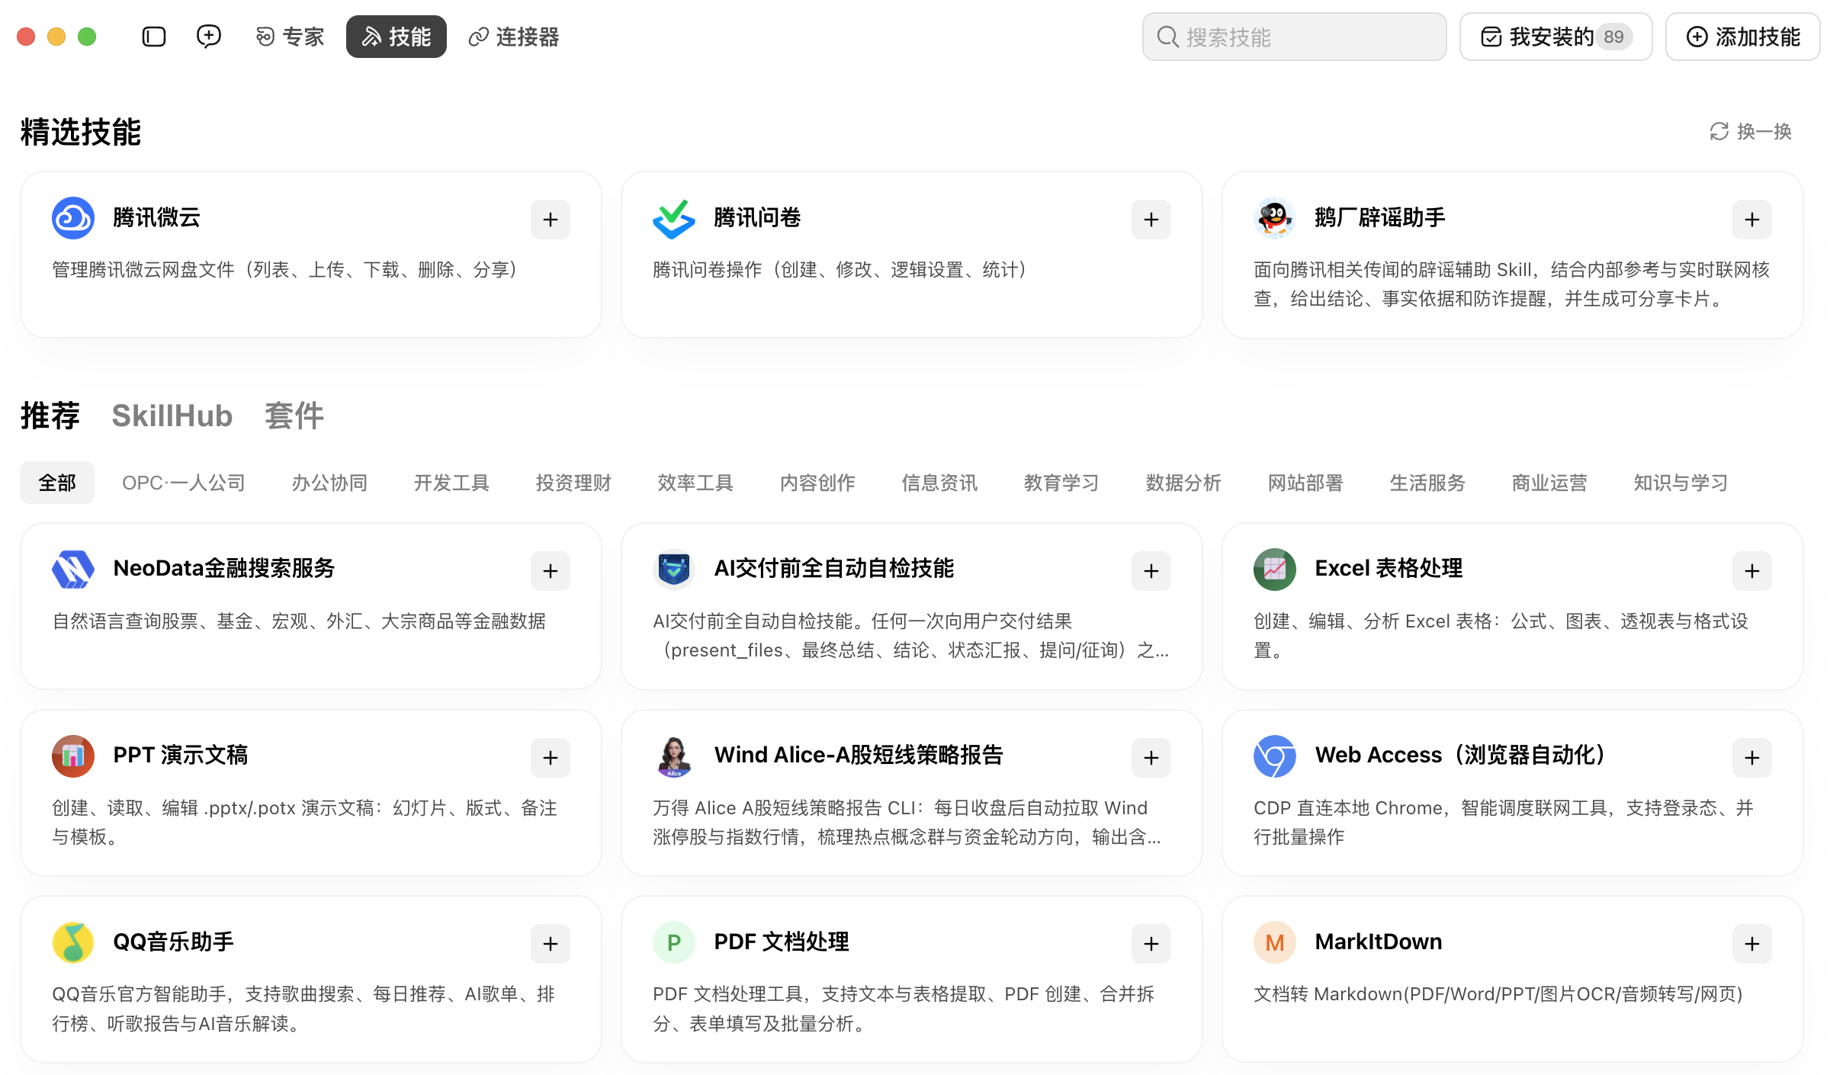1830x1075 pixels.
Task: Add PPT 演示文稿 with plus button
Action: [551, 758]
